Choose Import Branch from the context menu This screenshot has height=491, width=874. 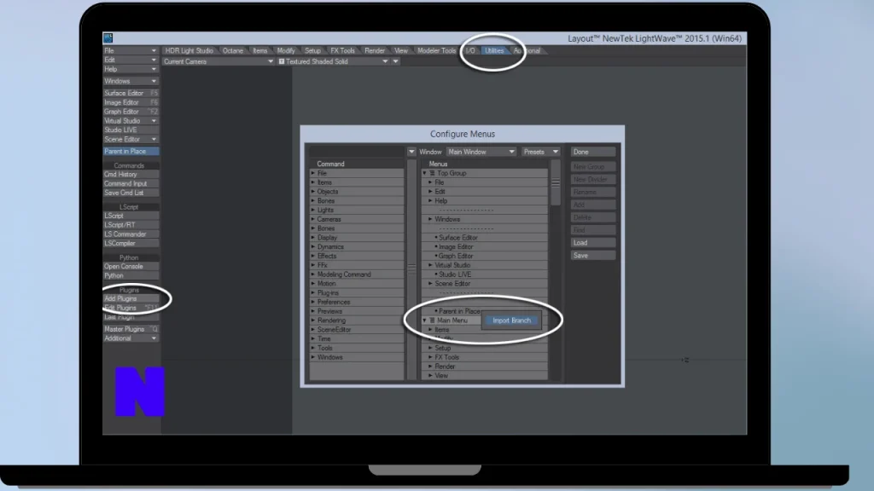click(x=511, y=321)
